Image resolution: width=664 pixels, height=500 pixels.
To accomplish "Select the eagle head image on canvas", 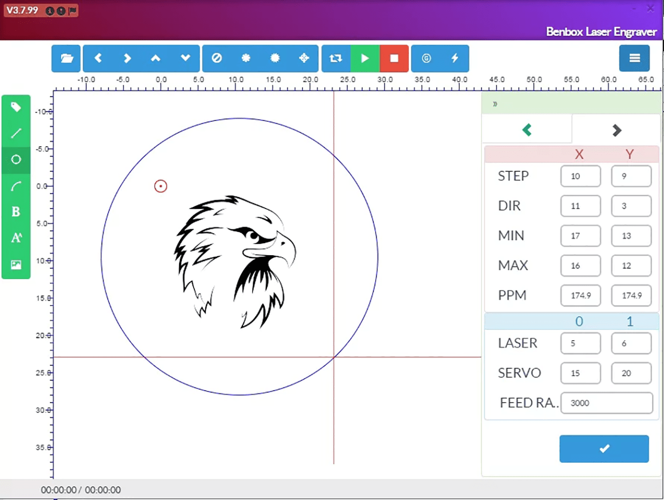I will pos(234,262).
